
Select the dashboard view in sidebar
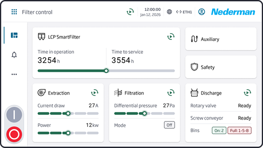[x=14, y=35]
